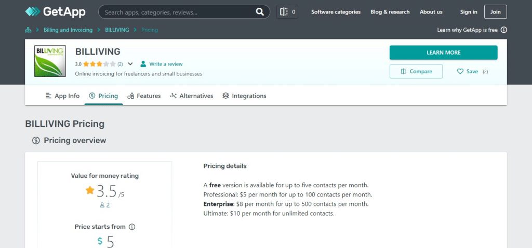The height and width of the screenshot is (248, 532).
Task: Go to the Alternatives tab
Action: [191, 96]
